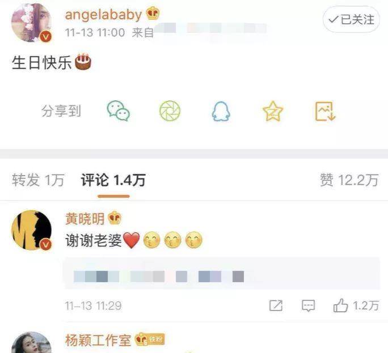Screen dimensions: 388x353
Task: Tap angelababy's avatar picture
Action: (31, 23)
